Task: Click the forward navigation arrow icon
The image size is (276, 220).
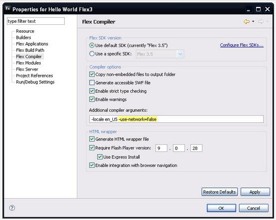Action: 261,22
